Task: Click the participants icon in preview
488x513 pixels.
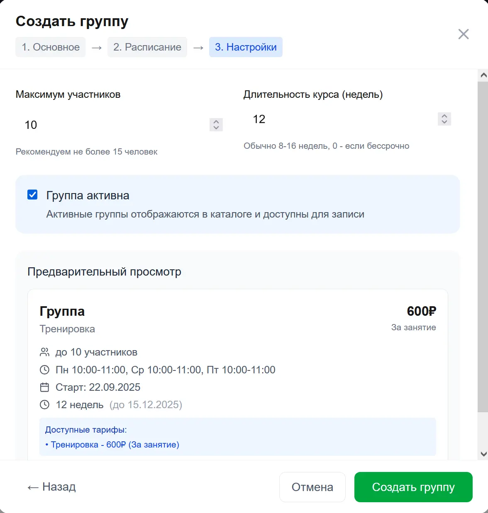Action: click(x=44, y=352)
